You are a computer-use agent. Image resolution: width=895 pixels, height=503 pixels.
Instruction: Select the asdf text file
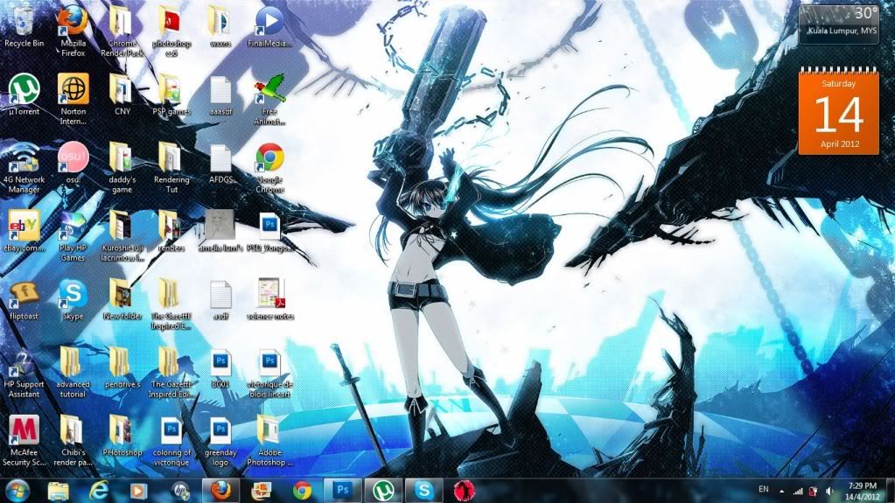(220, 300)
